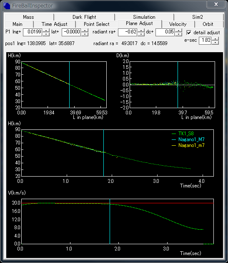
Task: Open the Simulation tab
Action: tap(144, 17)
